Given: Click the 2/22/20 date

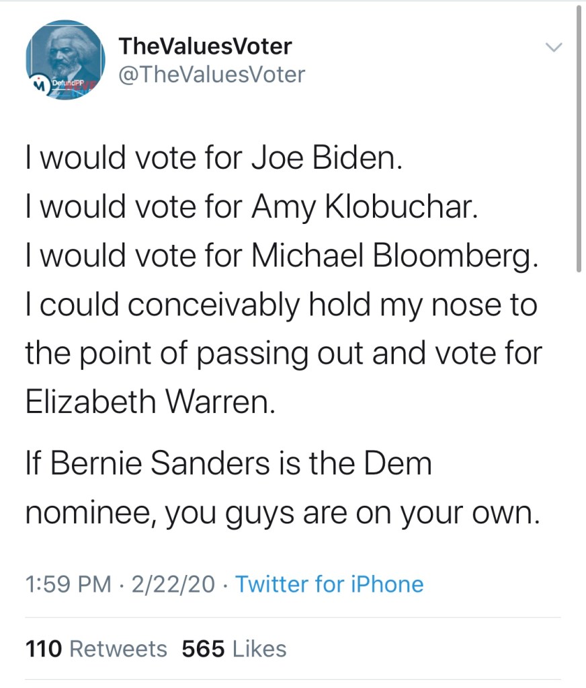Looking at the screenshot, I should 174,583.
